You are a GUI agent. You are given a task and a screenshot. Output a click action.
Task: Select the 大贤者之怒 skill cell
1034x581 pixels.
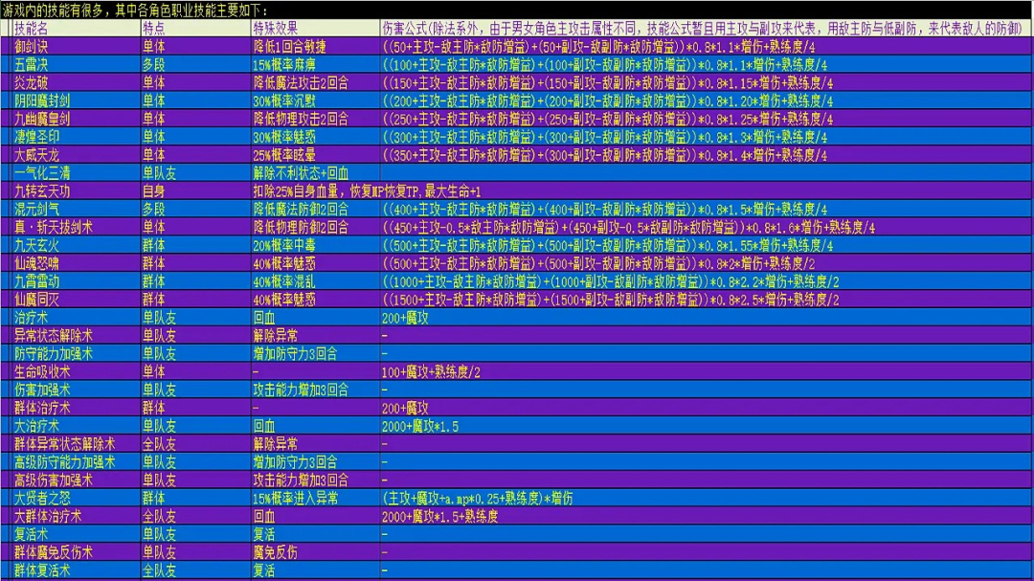tap(42, 498)
